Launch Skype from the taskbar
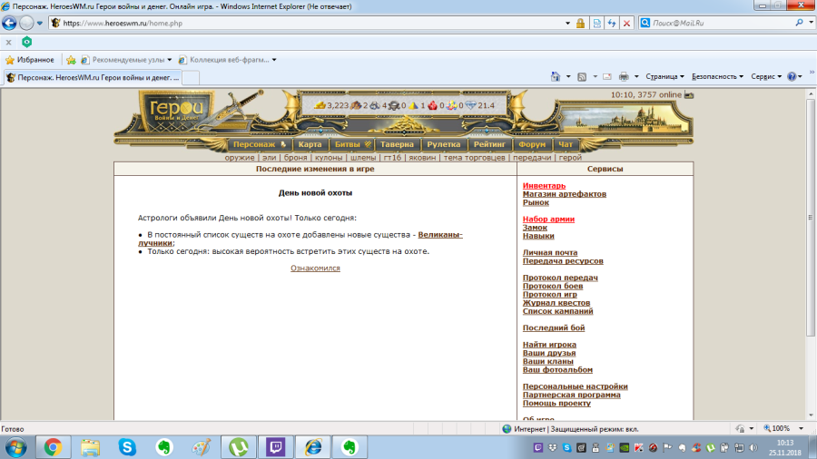 click(126, 446)
